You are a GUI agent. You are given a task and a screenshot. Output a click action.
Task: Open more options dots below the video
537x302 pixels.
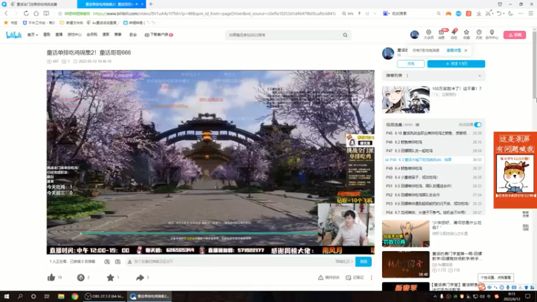[x=372, y=278]
